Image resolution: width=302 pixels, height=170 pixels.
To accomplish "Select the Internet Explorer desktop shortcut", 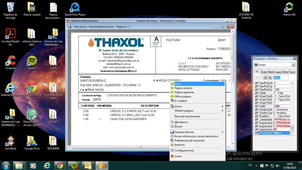I will (11, 89).
